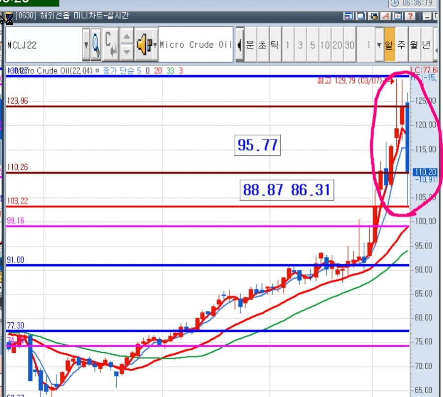Click the left arrow collapse toolbar handle
The height and width of the screenshot is (397, 443).
point(240,45)
